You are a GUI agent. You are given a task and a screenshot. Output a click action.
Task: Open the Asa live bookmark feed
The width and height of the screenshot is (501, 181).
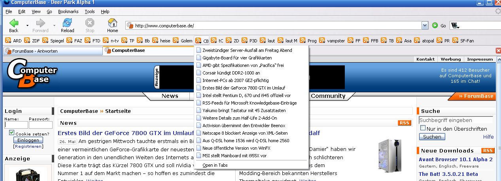tap(404, 40)
